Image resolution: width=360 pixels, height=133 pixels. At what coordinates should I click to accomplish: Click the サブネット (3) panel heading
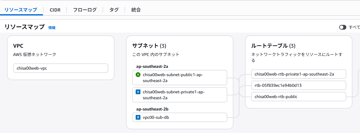[149, 46]
